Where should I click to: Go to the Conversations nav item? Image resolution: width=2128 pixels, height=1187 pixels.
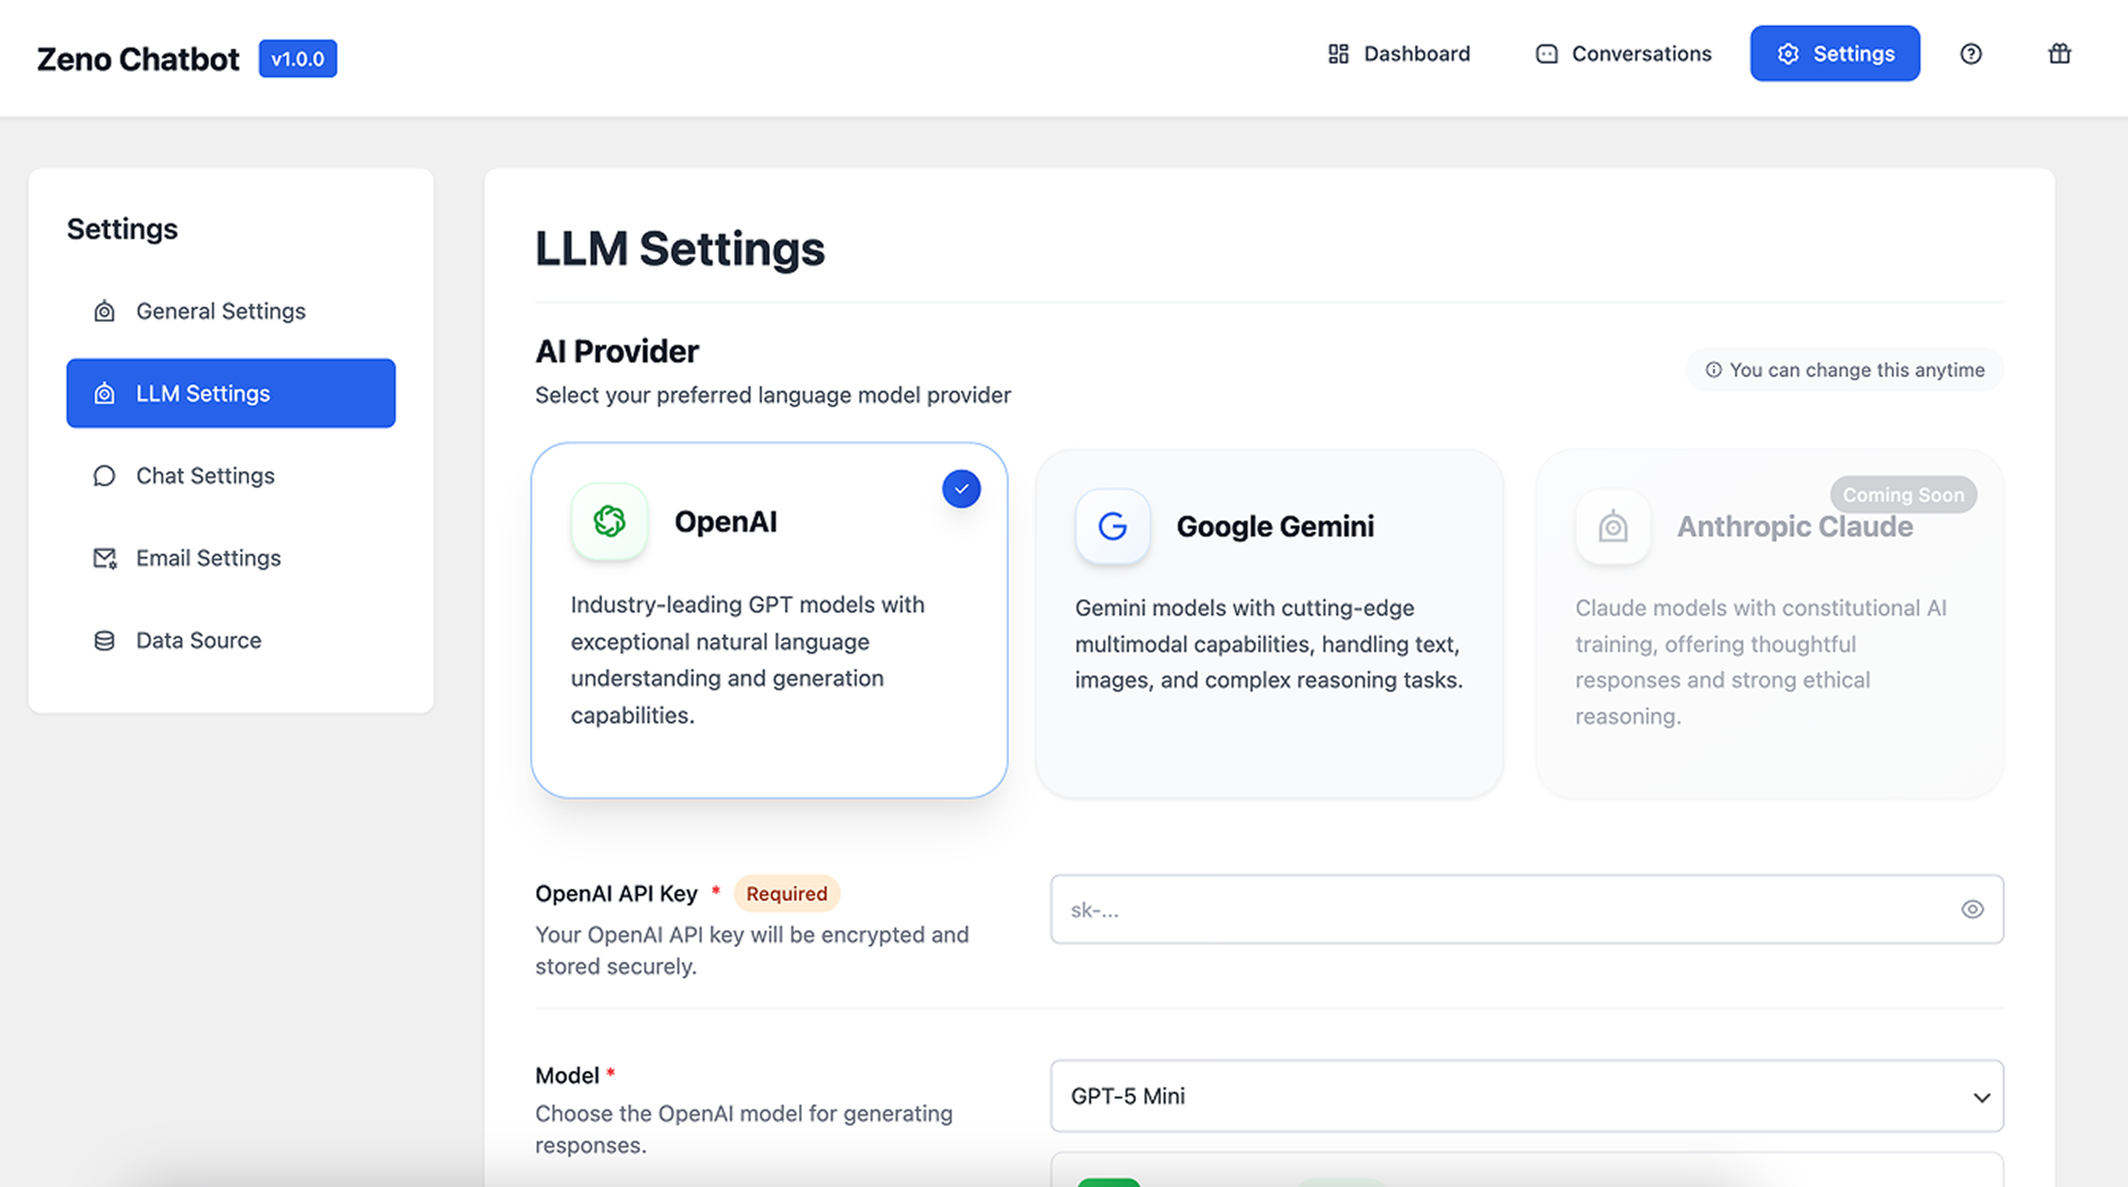pos(1623,54)
